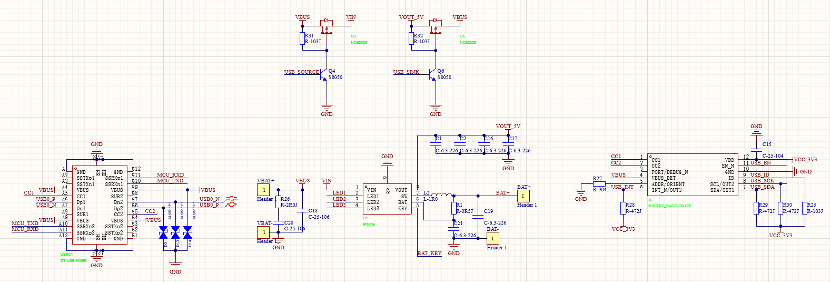Click the LED1 net label
830x282 pixels.
(x=339, y=193)
